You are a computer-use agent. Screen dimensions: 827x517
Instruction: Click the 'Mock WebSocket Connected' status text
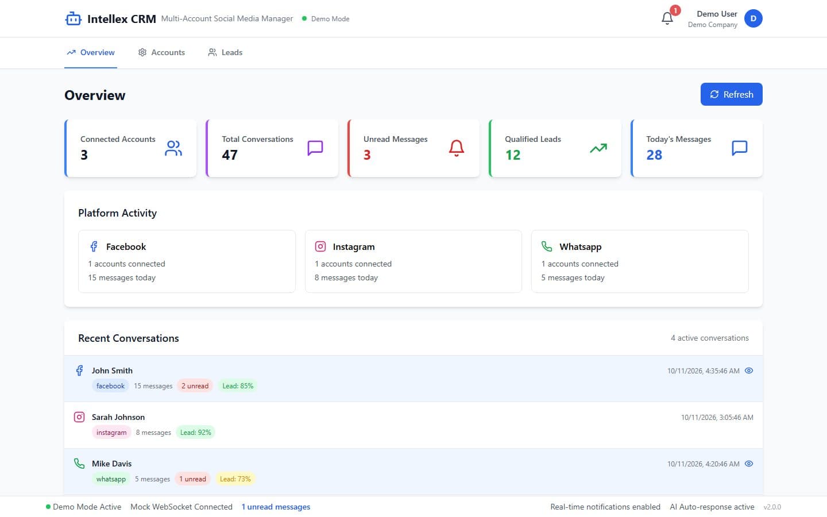coord(181,507)
